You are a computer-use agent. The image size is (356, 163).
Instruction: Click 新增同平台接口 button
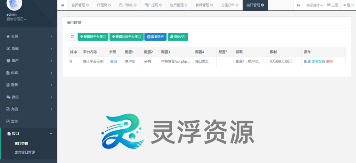93,36
